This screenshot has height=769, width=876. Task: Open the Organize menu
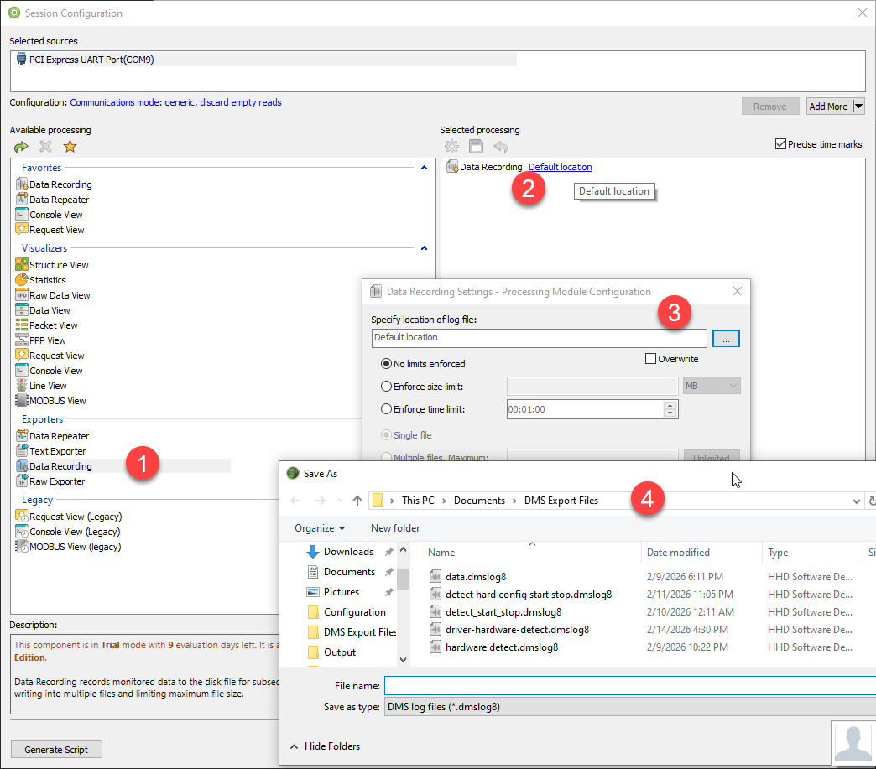coord(320,528)
